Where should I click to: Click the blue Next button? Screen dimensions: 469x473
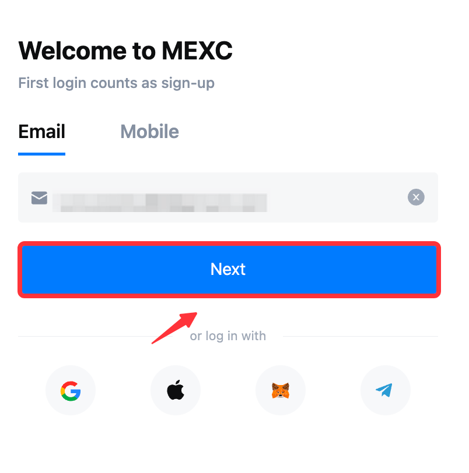pyautogui.click(x=229, y=269)
